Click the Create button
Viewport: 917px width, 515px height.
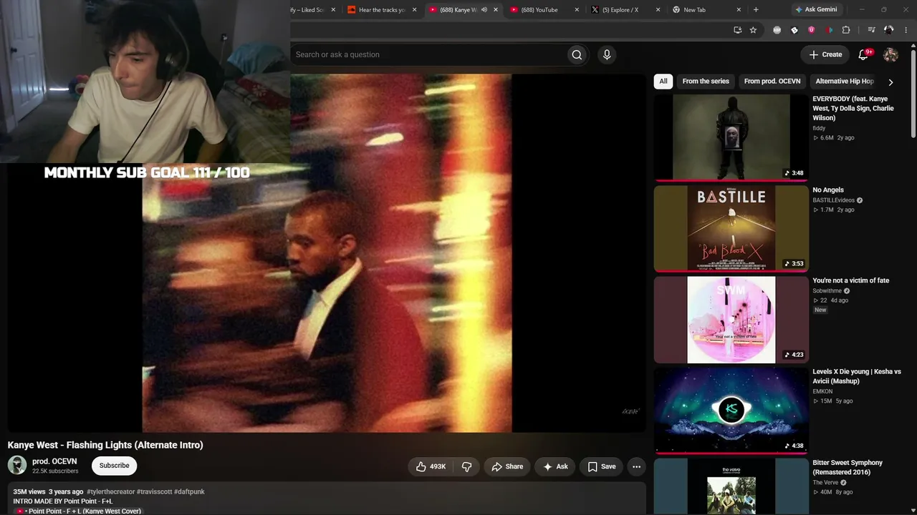825,54
